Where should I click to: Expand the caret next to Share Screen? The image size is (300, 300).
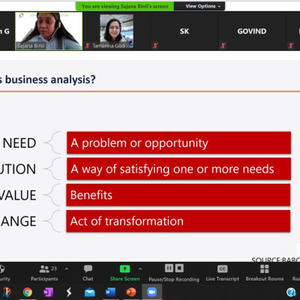pyautogui.click(x=140, y=269)
